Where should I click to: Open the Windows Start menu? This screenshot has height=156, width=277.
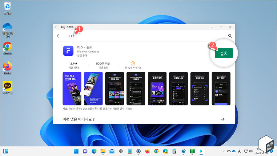76,151
